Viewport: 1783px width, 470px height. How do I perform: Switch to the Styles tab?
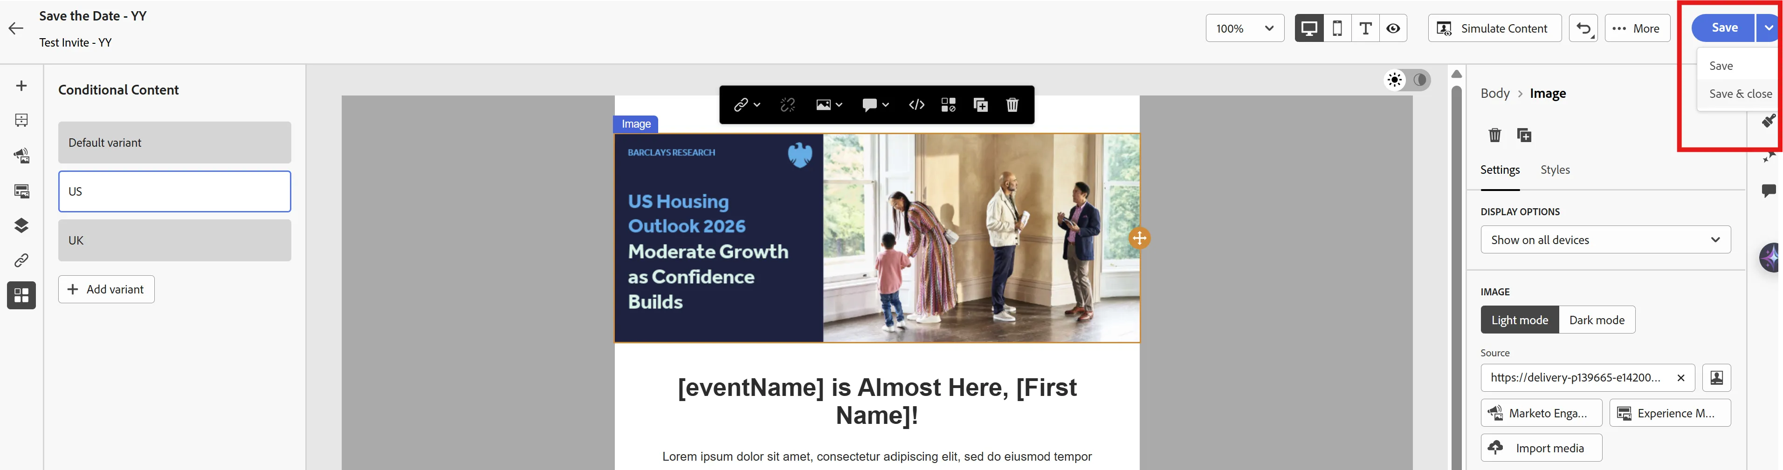[x=1555, y=170]
